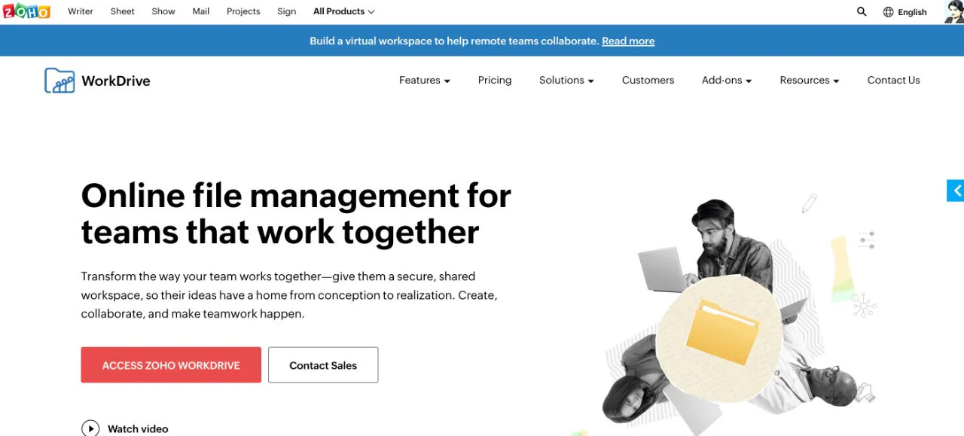
Task: Open Sheet in the top bar
Action: point(122,11)
